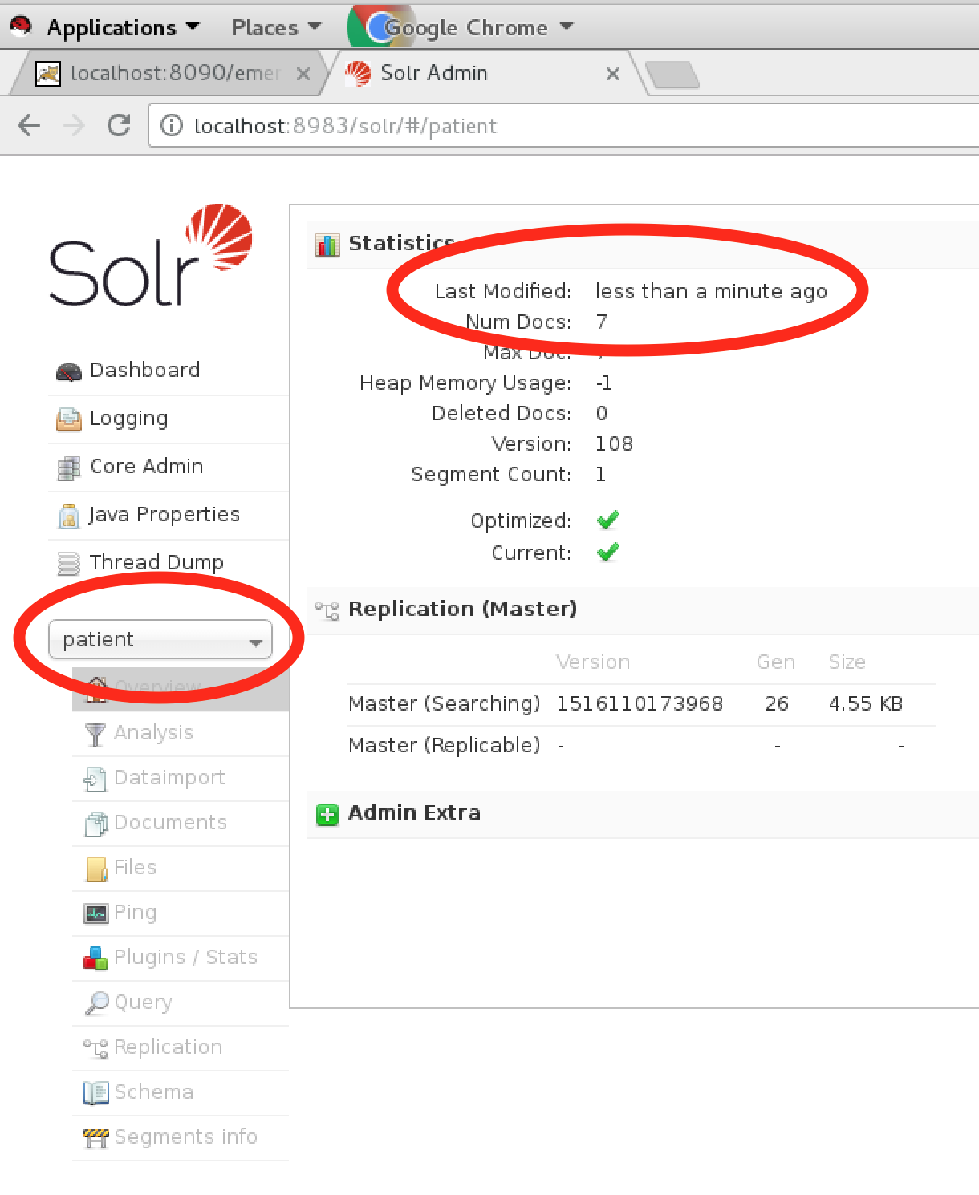Click the Replication icon in the sidebar
Viewport: 979px width, 1195px height.
(95, 1048)
